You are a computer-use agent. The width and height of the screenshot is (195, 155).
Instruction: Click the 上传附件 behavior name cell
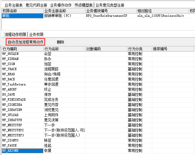[x=64, y=115]
